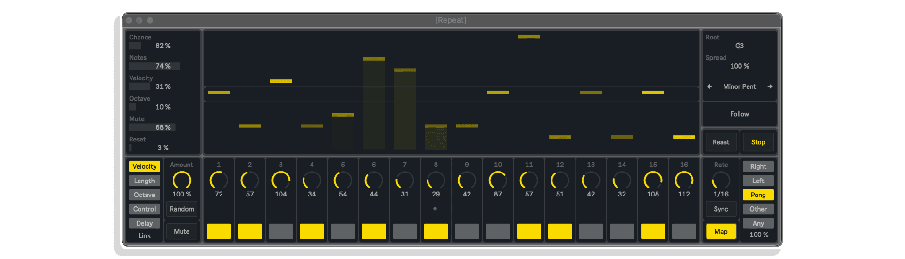Enable step 14 pad

pyautogui.click(x=622, y=231)
